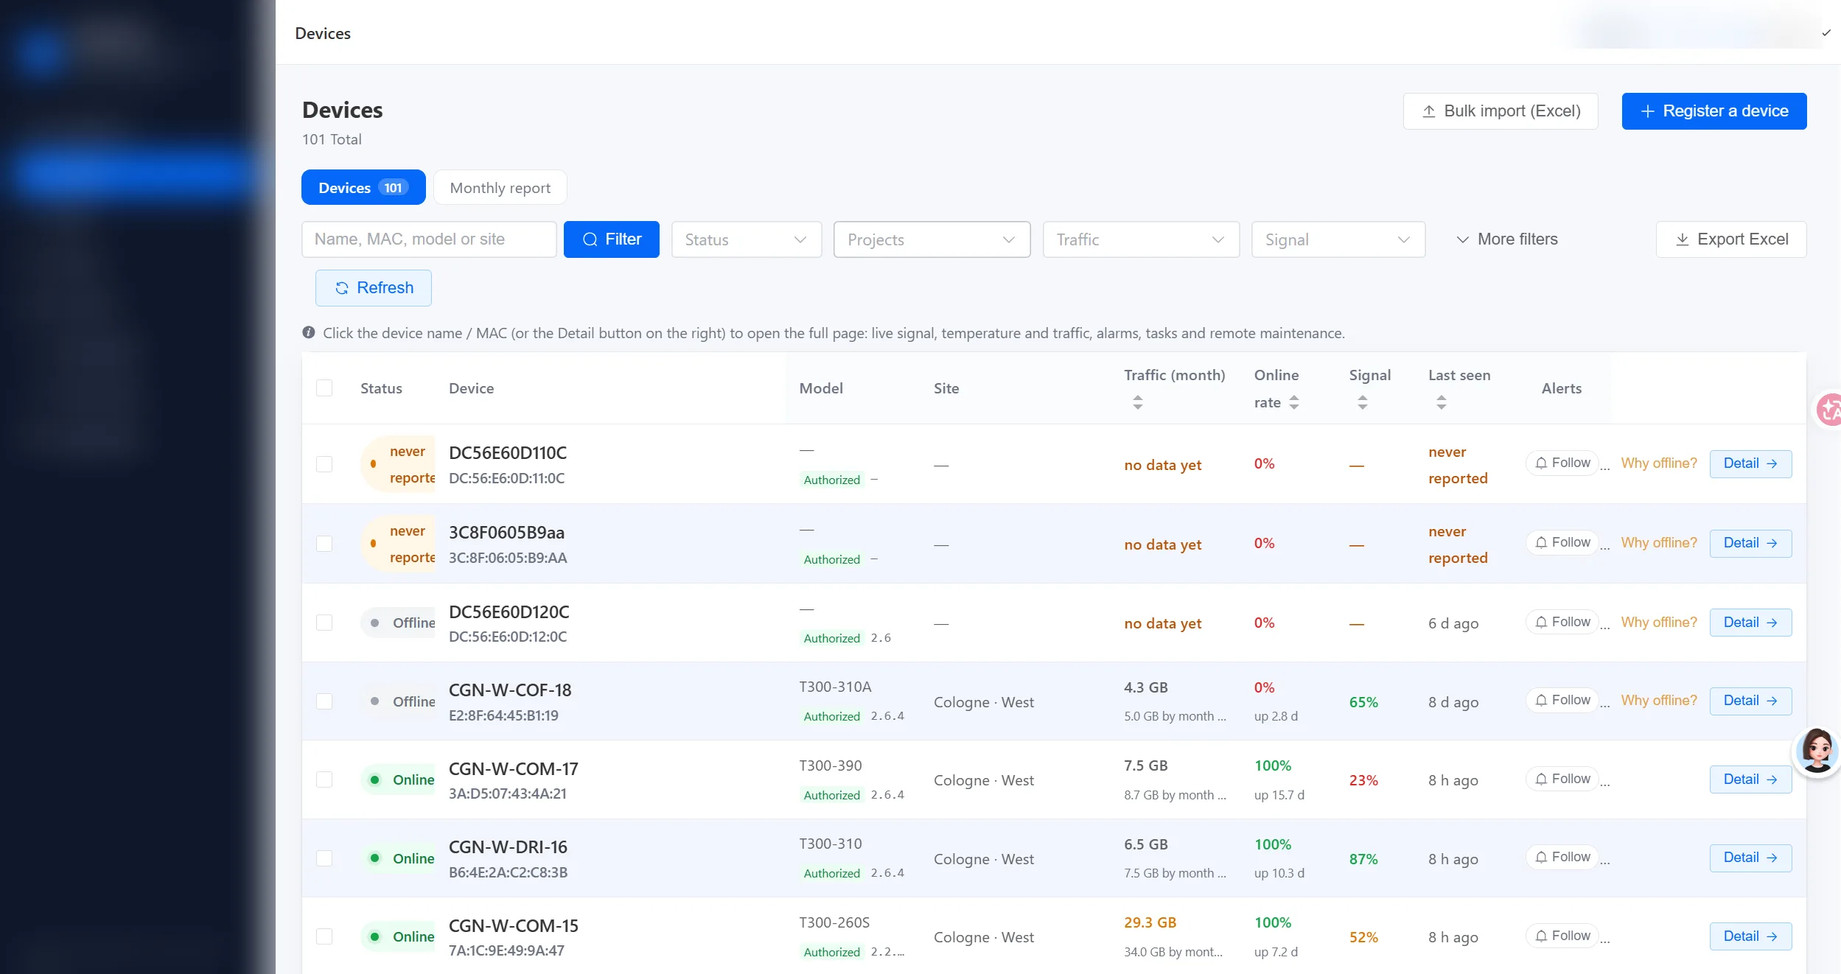Follow device DC56E60D110C via bell button

tap(1562, 463)
